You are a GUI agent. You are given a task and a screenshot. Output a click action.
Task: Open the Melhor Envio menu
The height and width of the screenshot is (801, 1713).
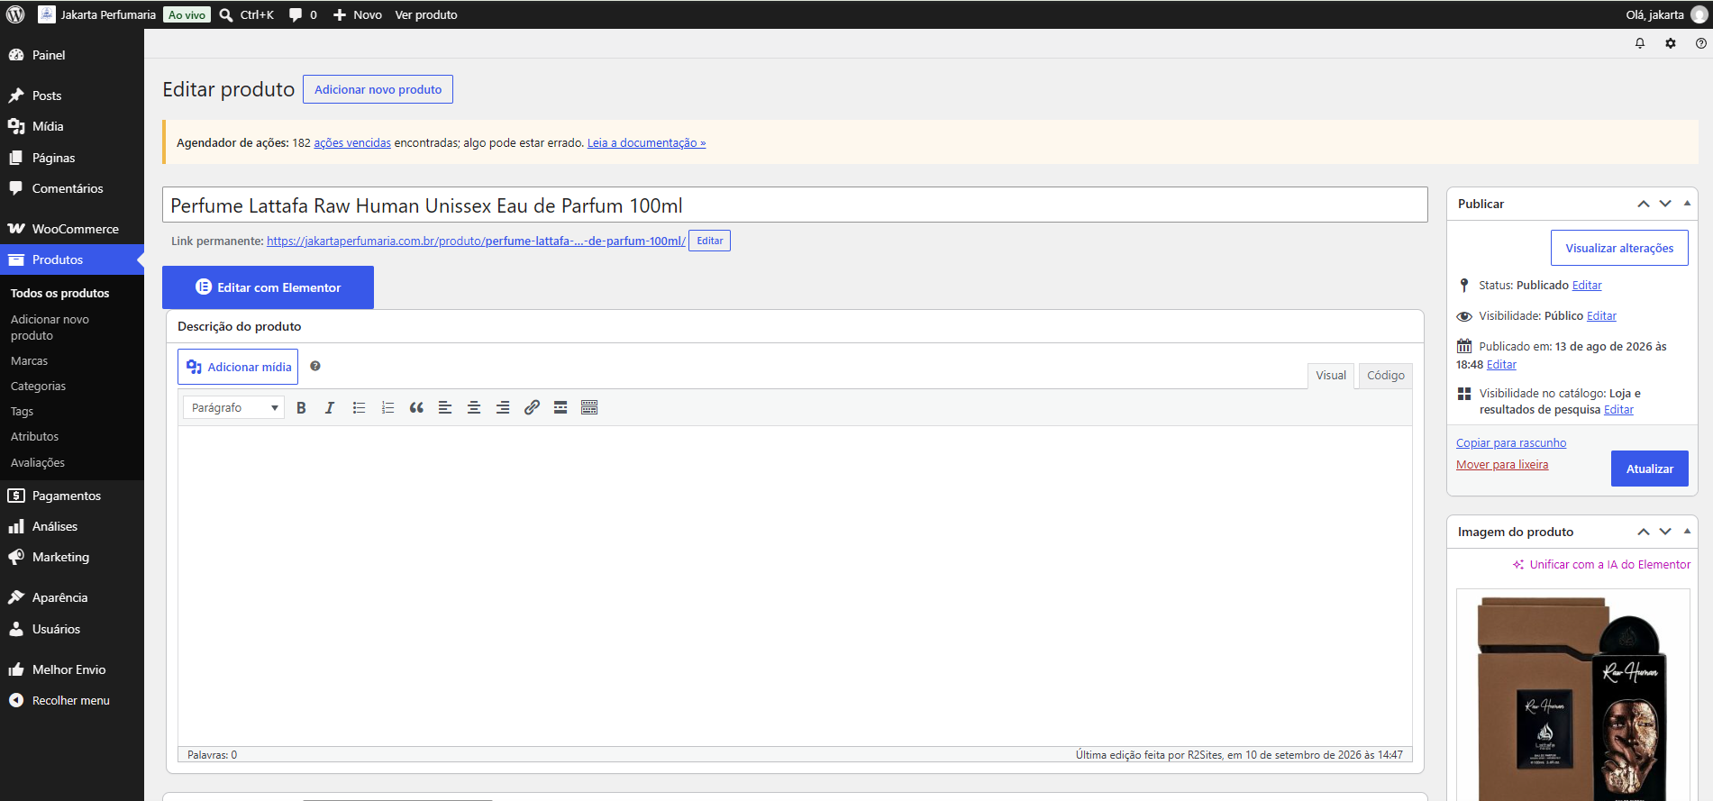click(x=72, y=669)
